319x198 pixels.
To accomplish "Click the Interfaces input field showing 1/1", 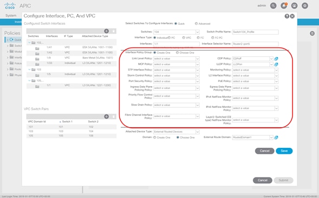I will click(176, 44).
